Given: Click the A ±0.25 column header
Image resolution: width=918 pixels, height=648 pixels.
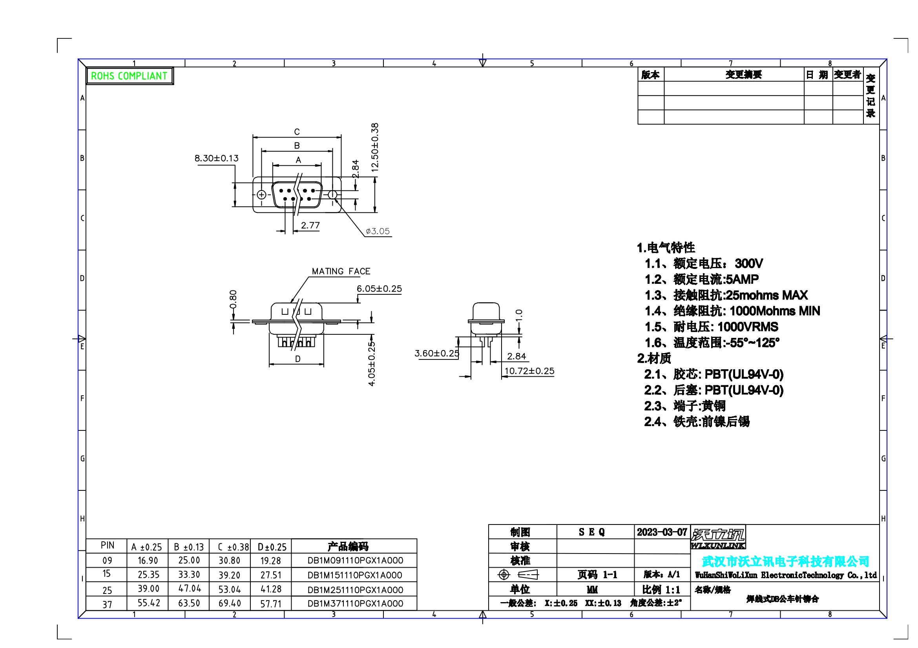Looking at the screenshot, I should 147,547.
